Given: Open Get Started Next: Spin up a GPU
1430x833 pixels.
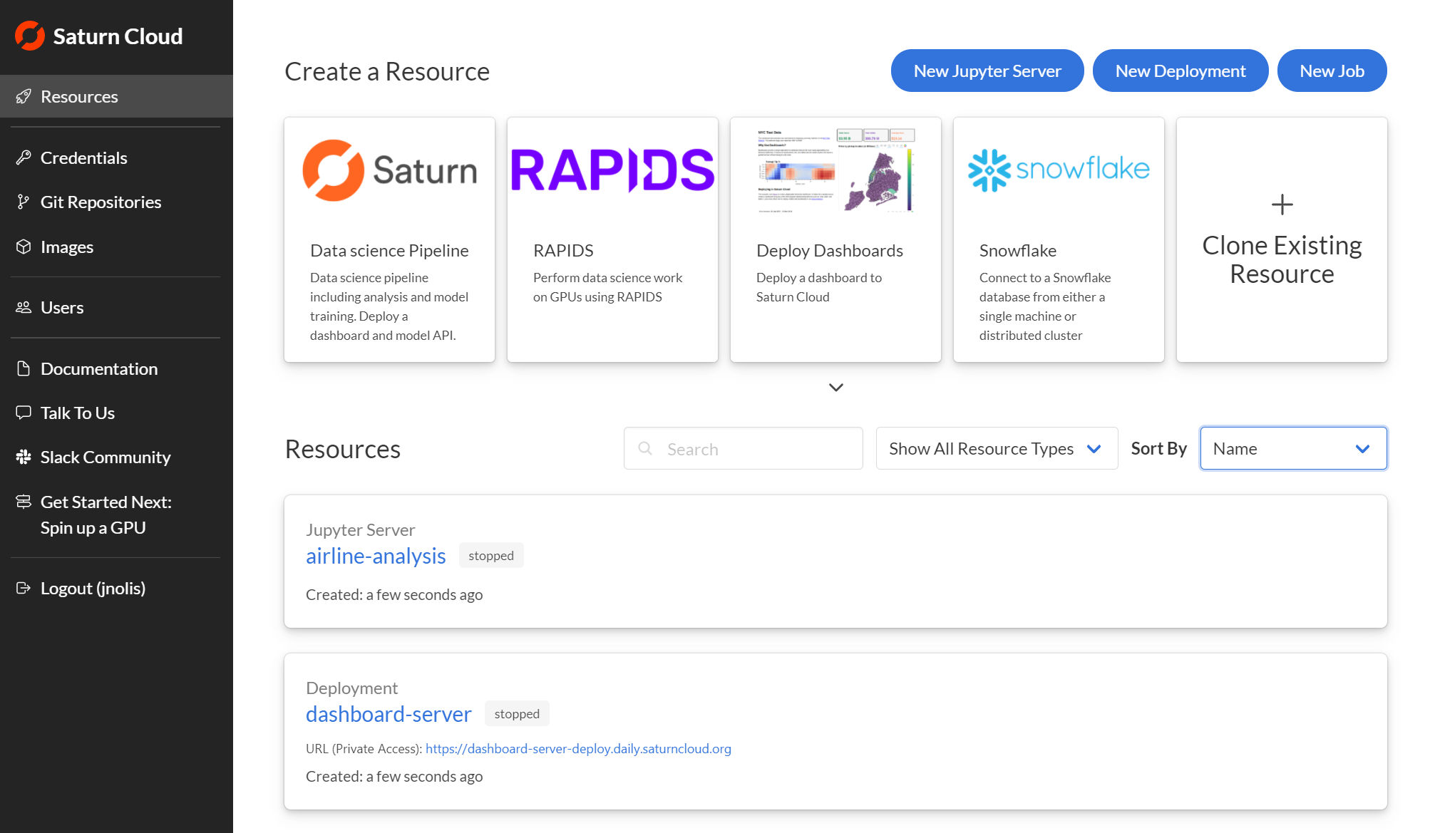Looking at the screenshot, I should coord(106,514).
